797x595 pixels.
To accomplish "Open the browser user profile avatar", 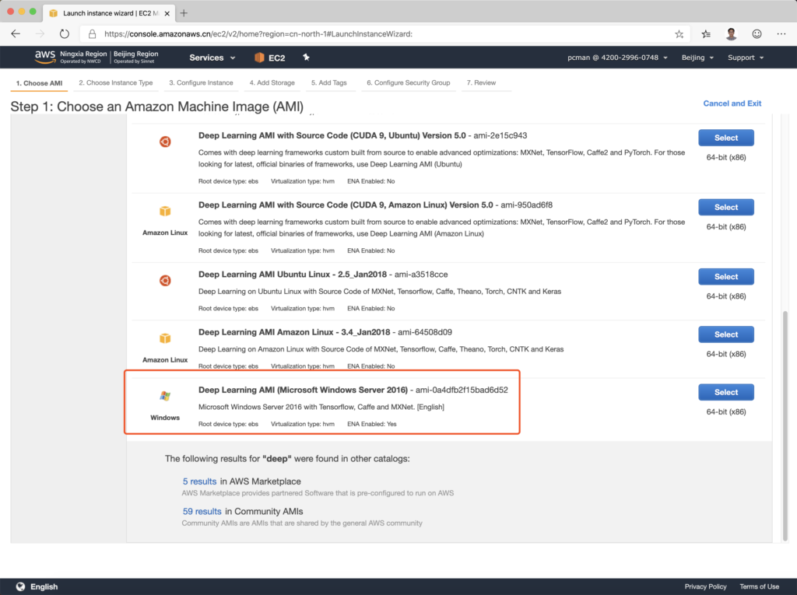I will point(731,34).
